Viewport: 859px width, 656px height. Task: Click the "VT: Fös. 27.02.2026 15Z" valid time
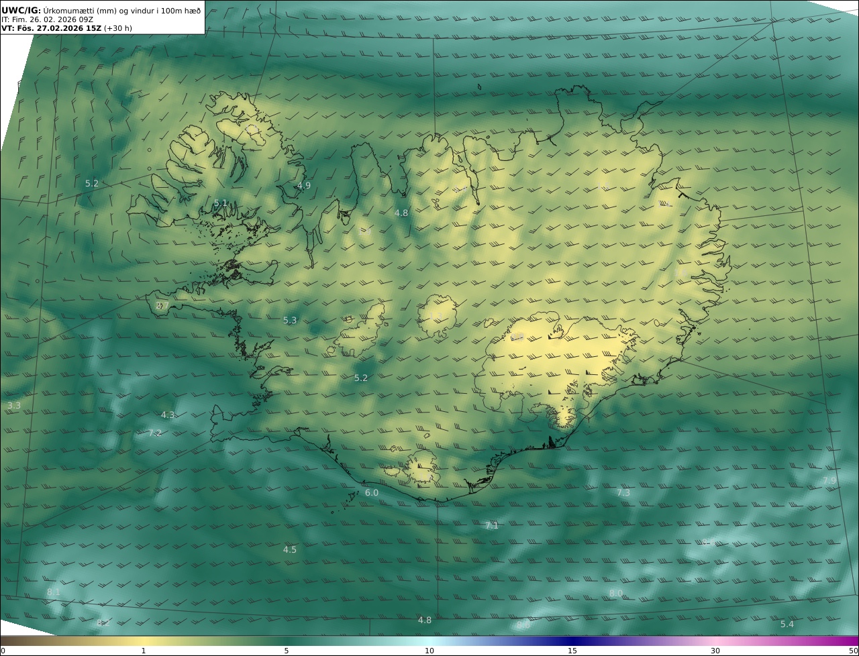[x=51, y=28]
